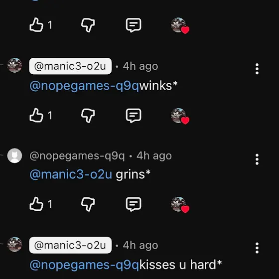
Task: Click @manic3-o2u author badge on "winks*" comment
Action: coord(70,66)
